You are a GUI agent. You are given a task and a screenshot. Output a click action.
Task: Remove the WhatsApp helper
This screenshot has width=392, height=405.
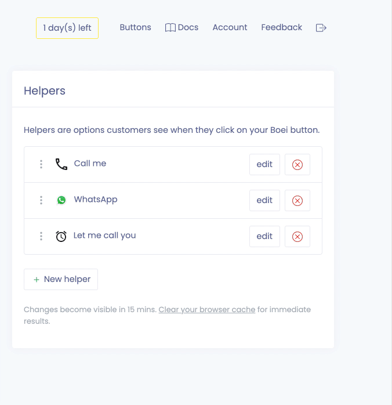coord(297,201)
